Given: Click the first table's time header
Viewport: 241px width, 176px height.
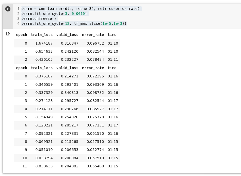Looking at the screenshot, I should pos(112,35).
